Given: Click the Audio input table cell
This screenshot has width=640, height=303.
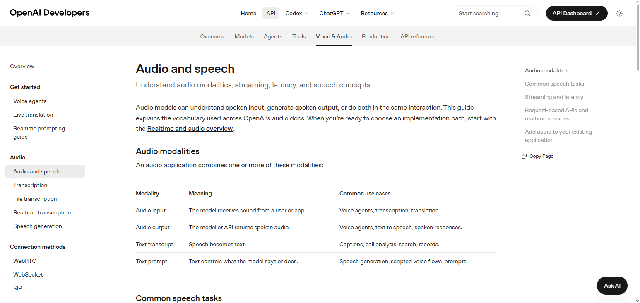Looking at the screenshot, I should 151,210.
